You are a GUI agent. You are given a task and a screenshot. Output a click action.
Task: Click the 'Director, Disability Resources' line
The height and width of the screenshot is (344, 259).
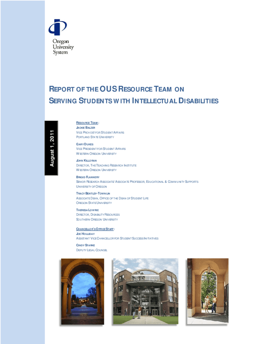pyautogui.click(x=98, y=215)
